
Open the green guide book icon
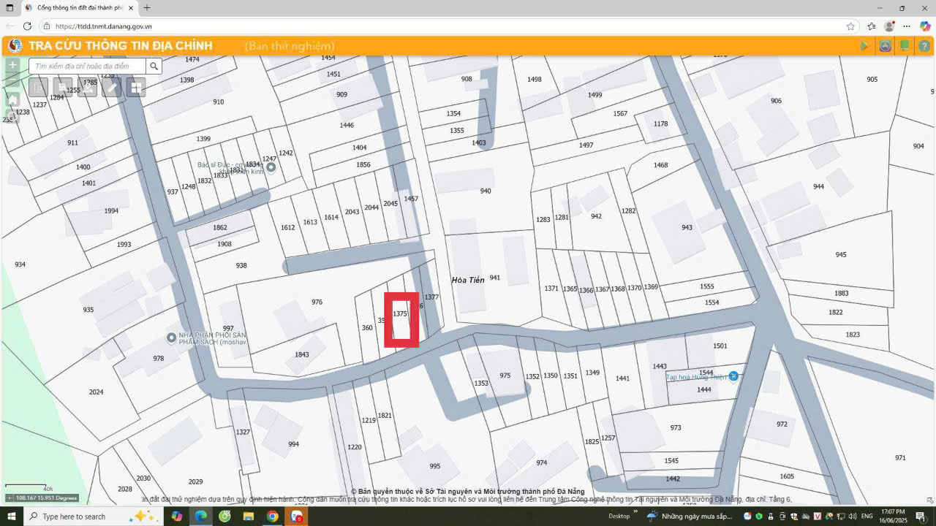(x=905, y=46)
